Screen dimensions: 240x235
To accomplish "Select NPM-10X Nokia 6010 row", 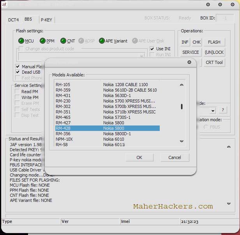I will tap(108, 139).
